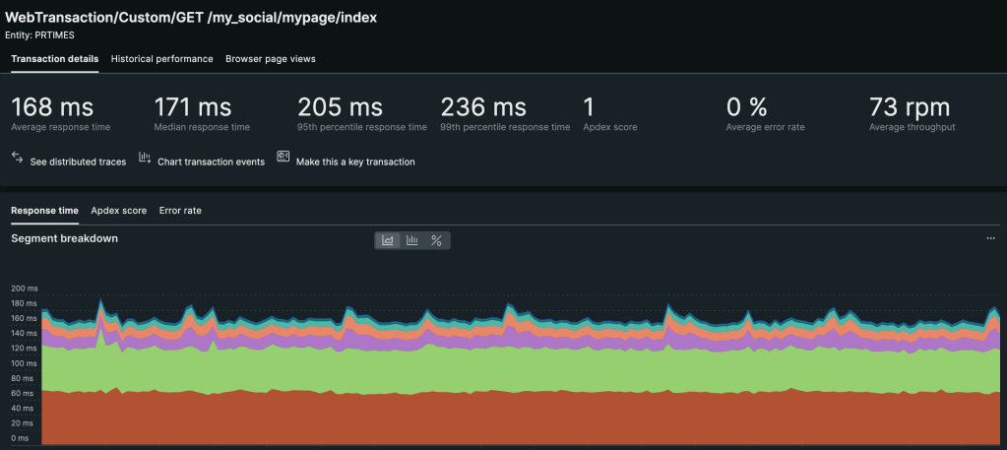Show the Error rate chart tab

(180, 210)
